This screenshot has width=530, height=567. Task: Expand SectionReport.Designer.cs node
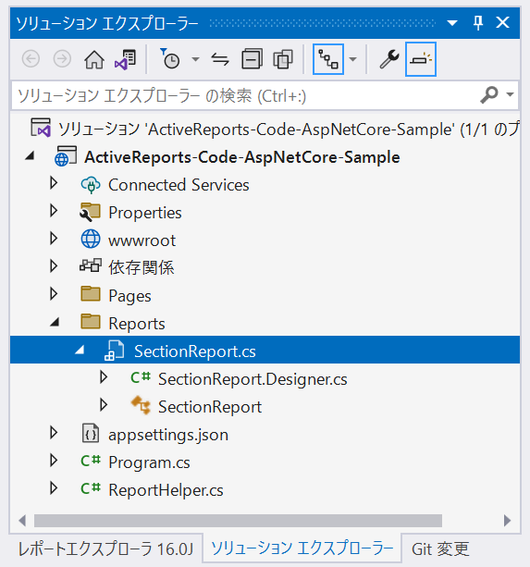pyautogui.click(x=104, y=377)
